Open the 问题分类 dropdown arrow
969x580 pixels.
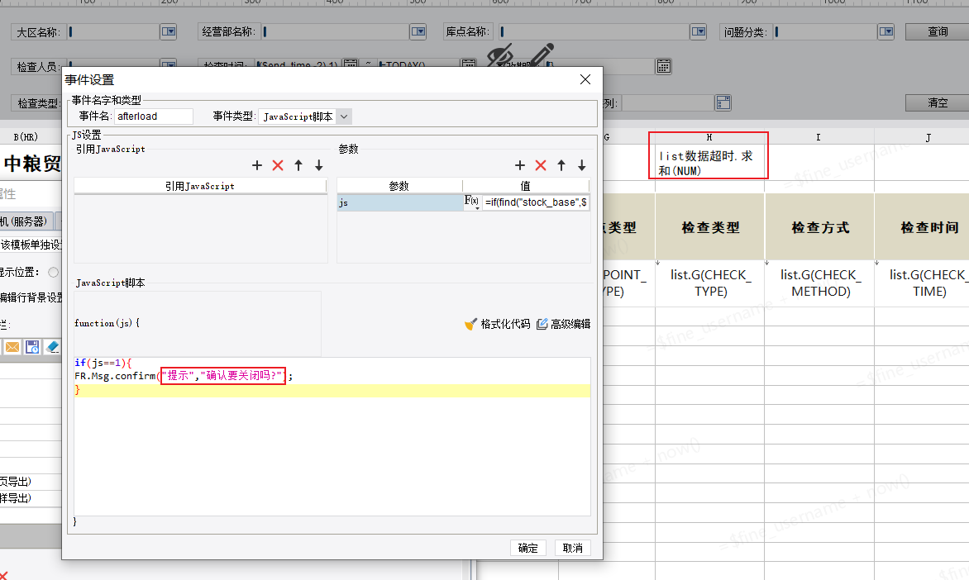886,31
